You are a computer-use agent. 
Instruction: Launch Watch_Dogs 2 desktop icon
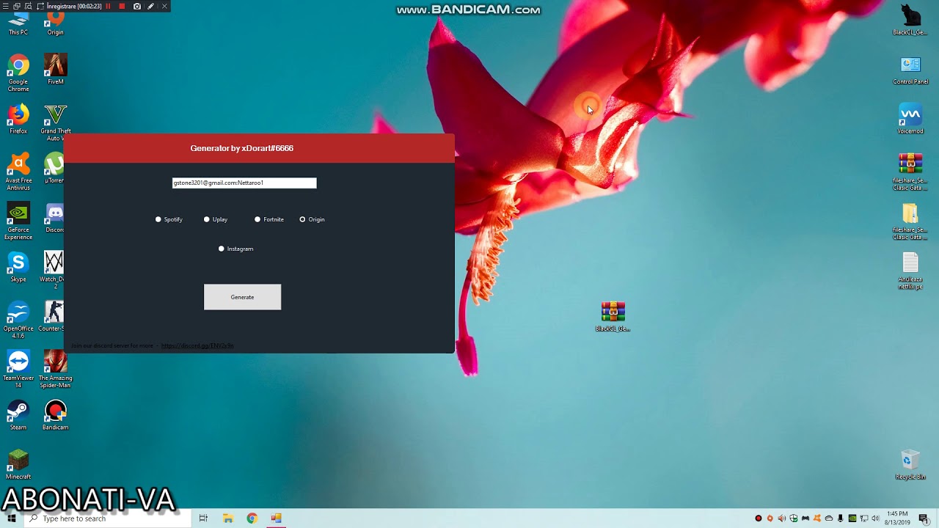click(55, 271)
